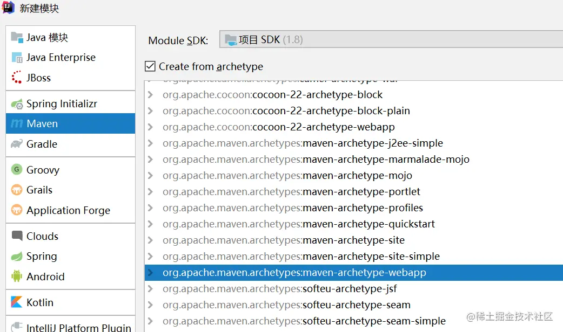
Task: Select Gradle module type
Action: click(x=70, y=144)
